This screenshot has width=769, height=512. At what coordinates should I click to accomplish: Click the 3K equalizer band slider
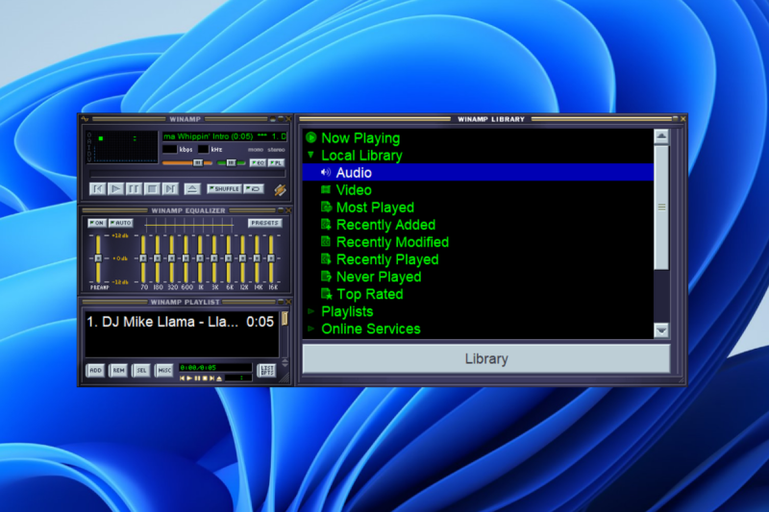214,258
